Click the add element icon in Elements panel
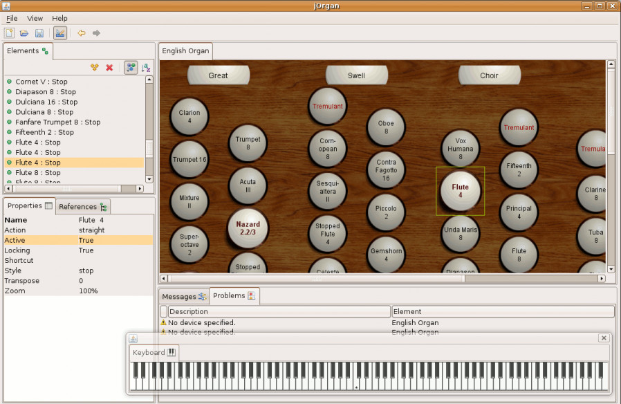 click(x=95, y=67)
